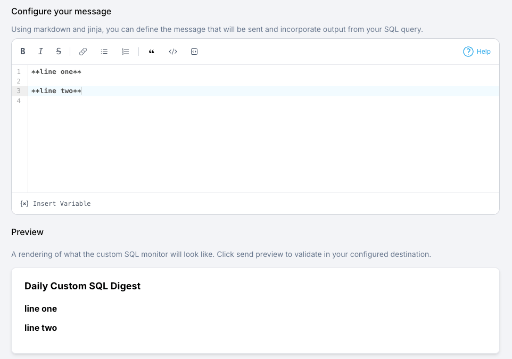
Task: Toggle italic formatting in the toolbar
Action: click(40, 52)
